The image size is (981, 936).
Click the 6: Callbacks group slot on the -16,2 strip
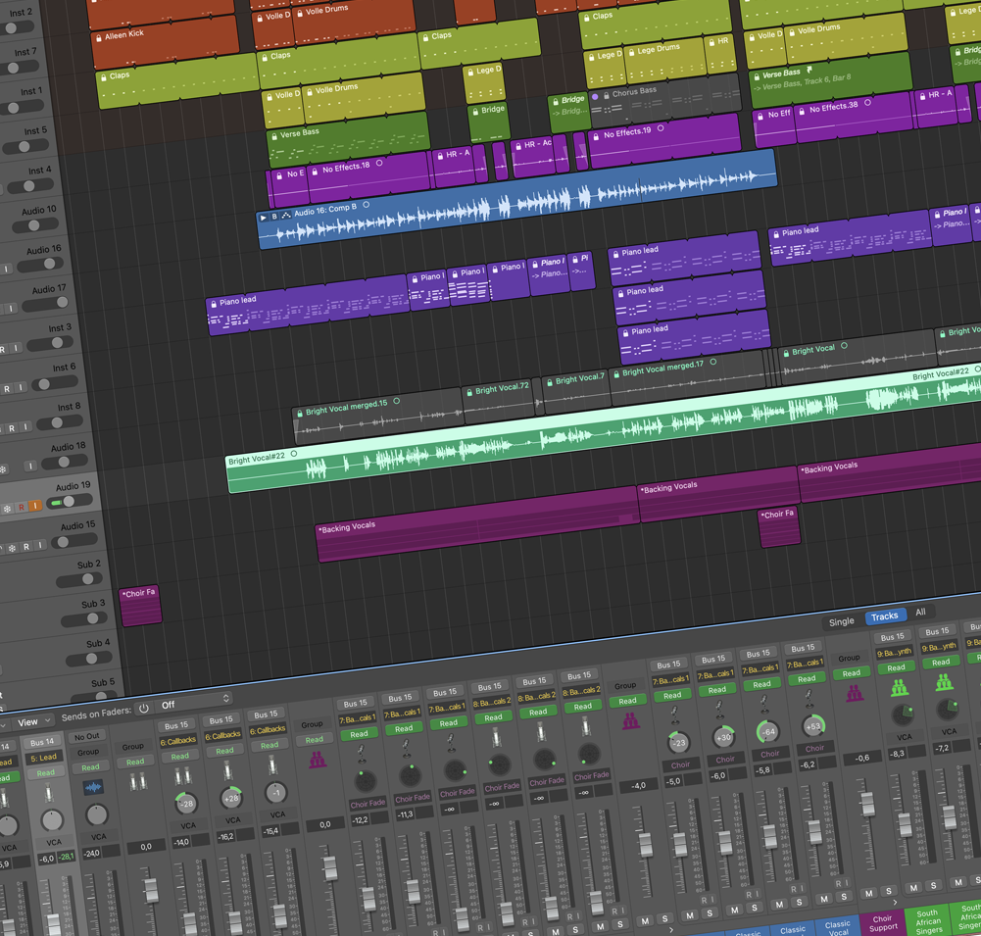(x=222, y=735)
